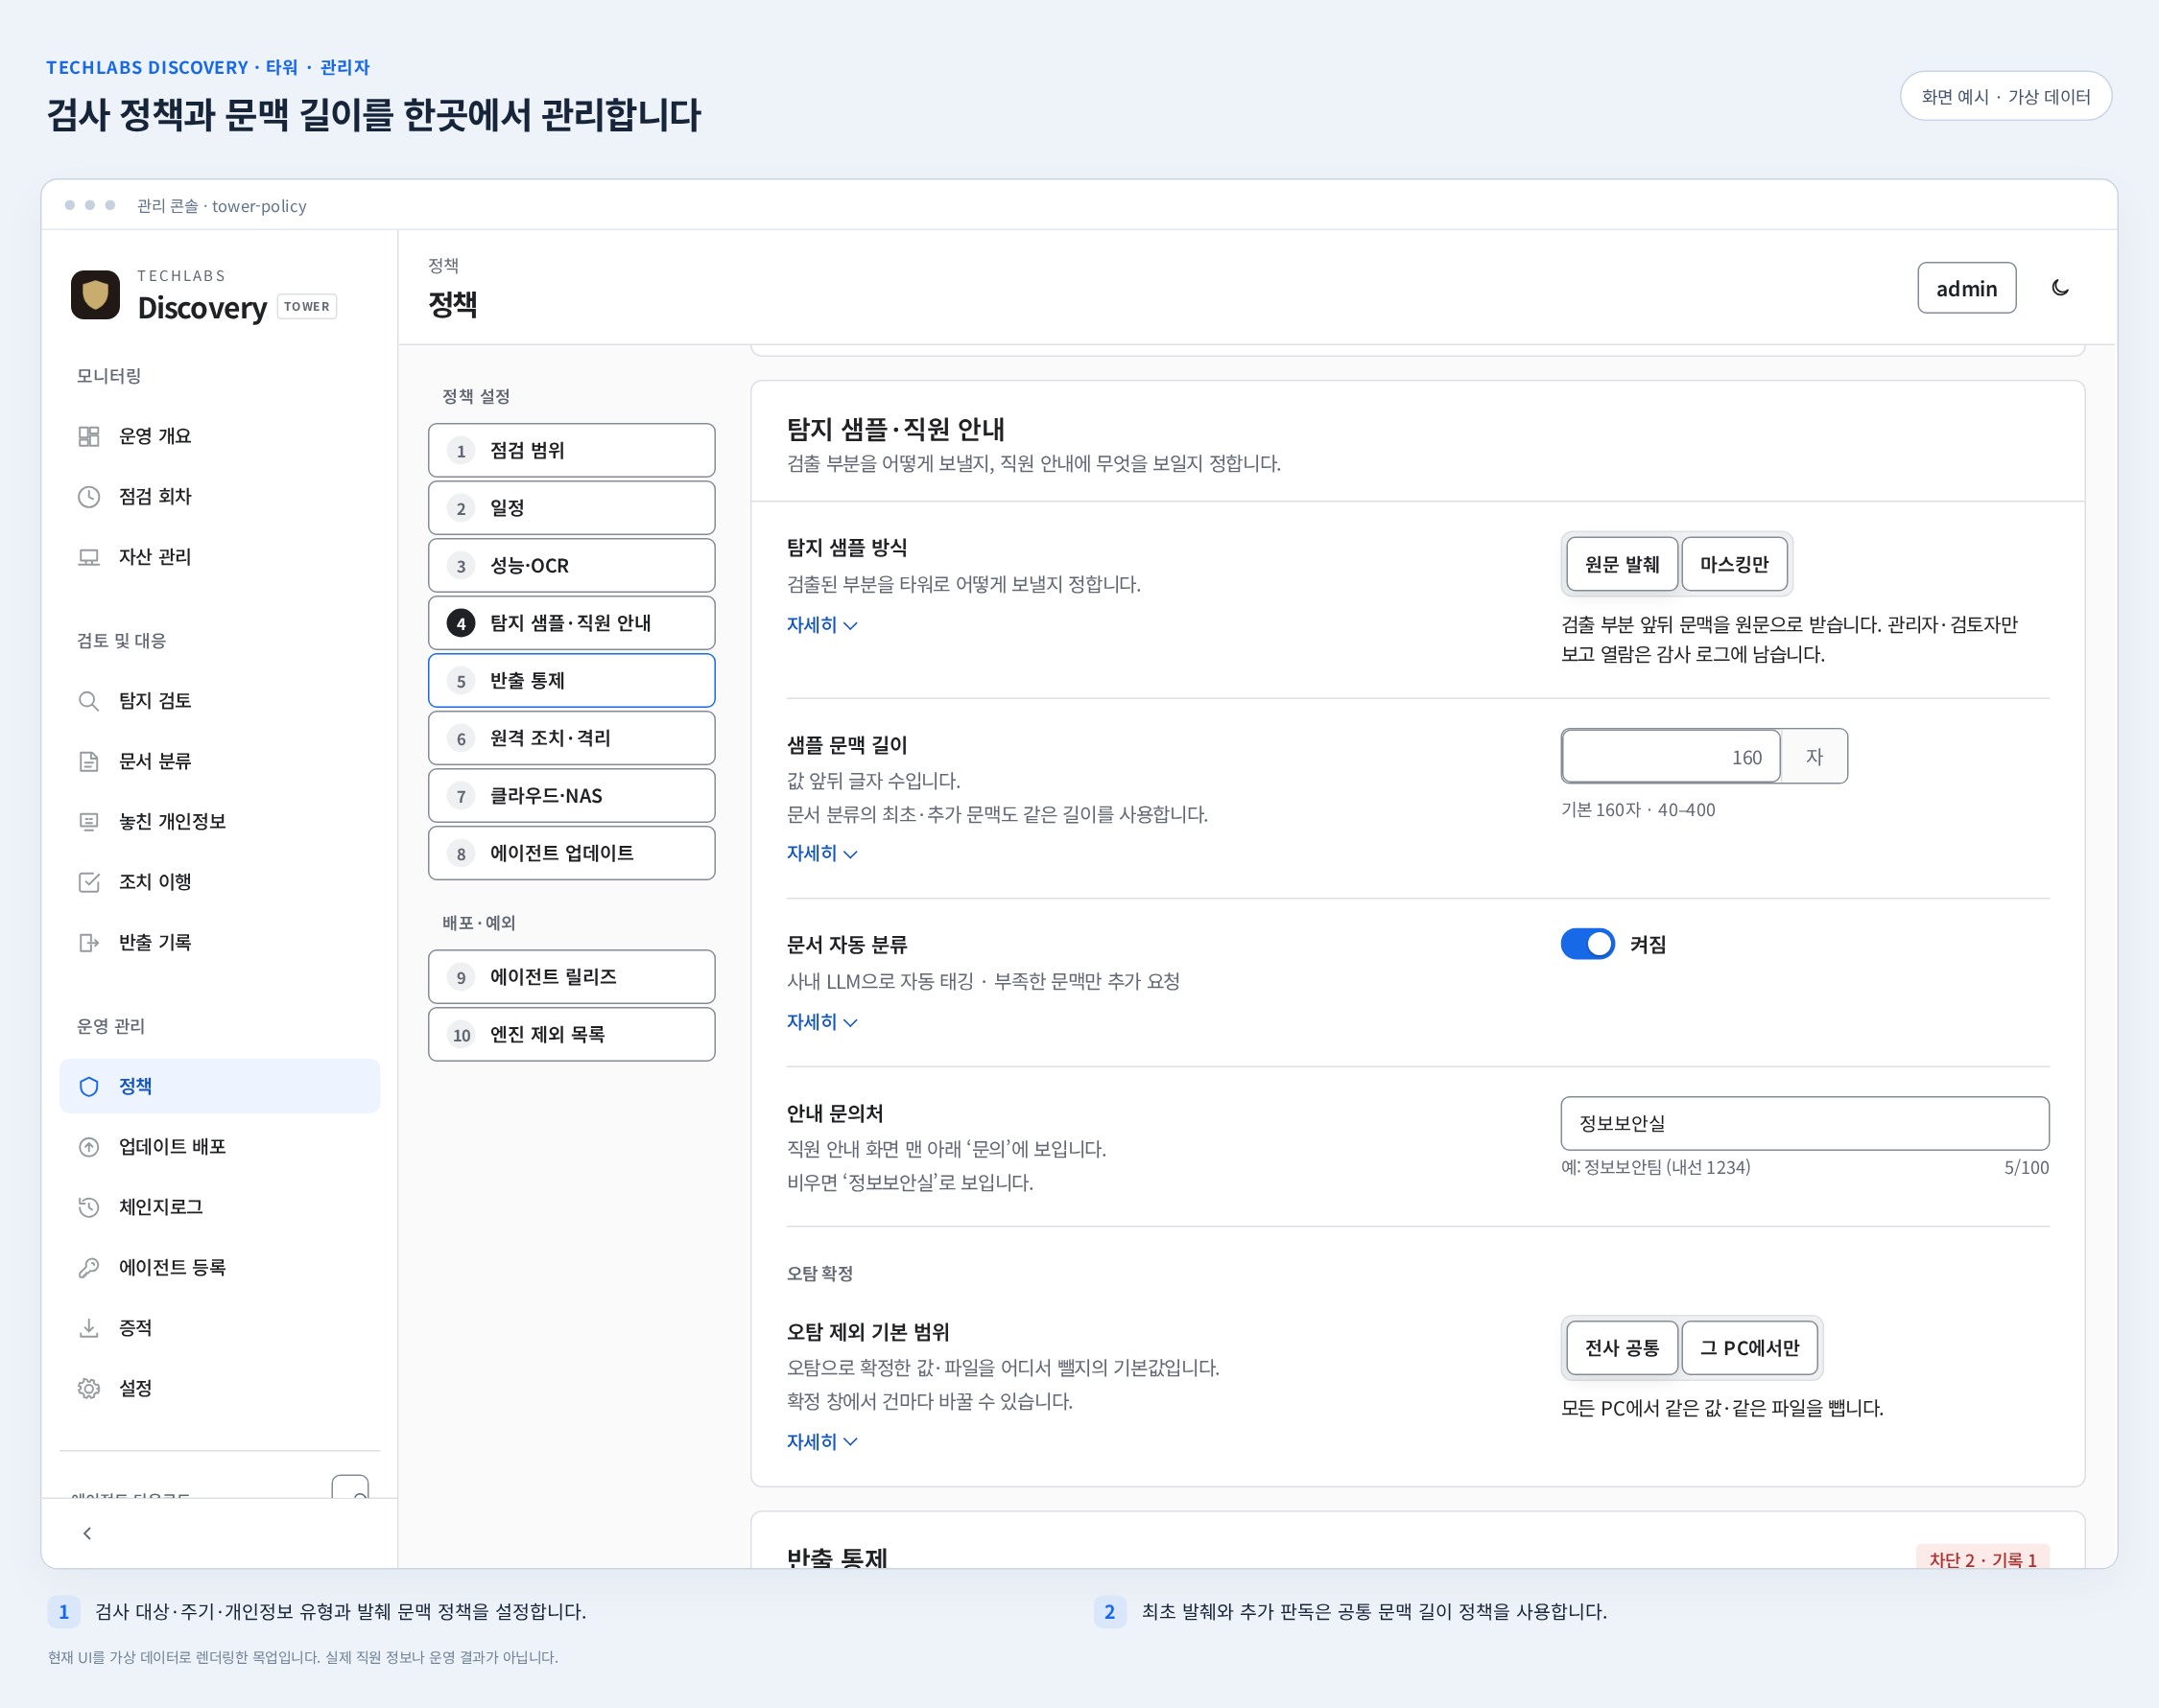This screenshot has width=2159, height=1708.
Task: Click the 조치 이행 checkbox icon
Action: (x=89, y=882)
